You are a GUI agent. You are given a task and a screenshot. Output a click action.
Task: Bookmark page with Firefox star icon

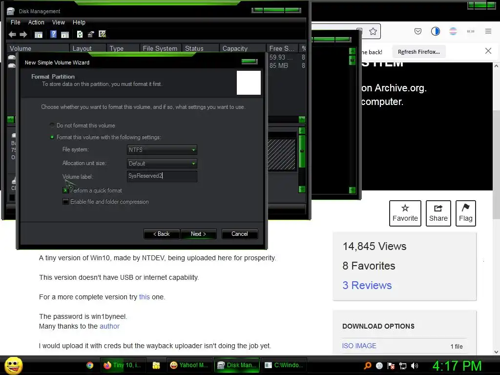click(x=373, y=31)
